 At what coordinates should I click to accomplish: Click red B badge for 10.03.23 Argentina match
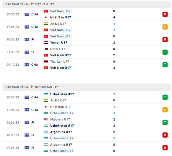[165, 135]
